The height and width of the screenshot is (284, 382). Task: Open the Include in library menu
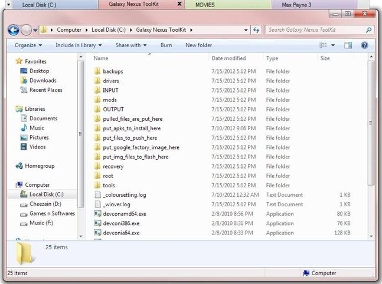79,45
